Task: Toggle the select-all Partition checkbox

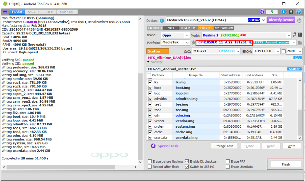Action: (149, 75)
